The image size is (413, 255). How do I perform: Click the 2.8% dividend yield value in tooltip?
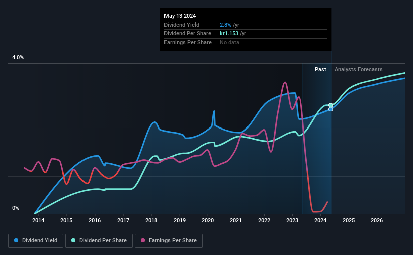click(225, 25)
